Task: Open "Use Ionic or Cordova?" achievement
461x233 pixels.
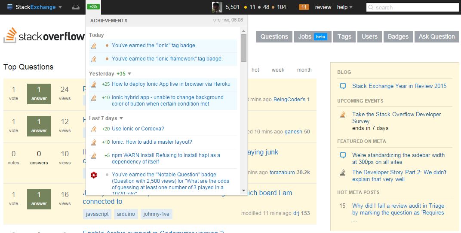Action: click(138, 129)
